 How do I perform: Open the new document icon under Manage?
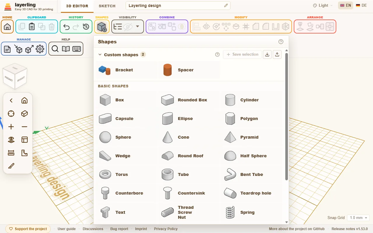pos(7,49)
